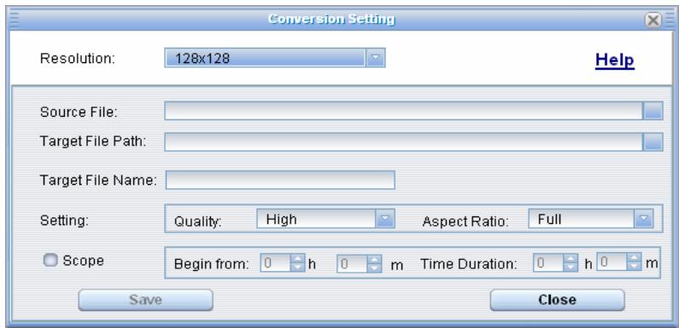Open the Resolution dropdown showing 128x128
This screenshot has width=679, height=328.
point(275,57)
